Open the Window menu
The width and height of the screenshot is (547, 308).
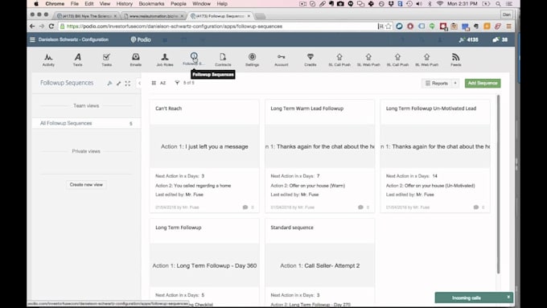click(x=201, y=4)
